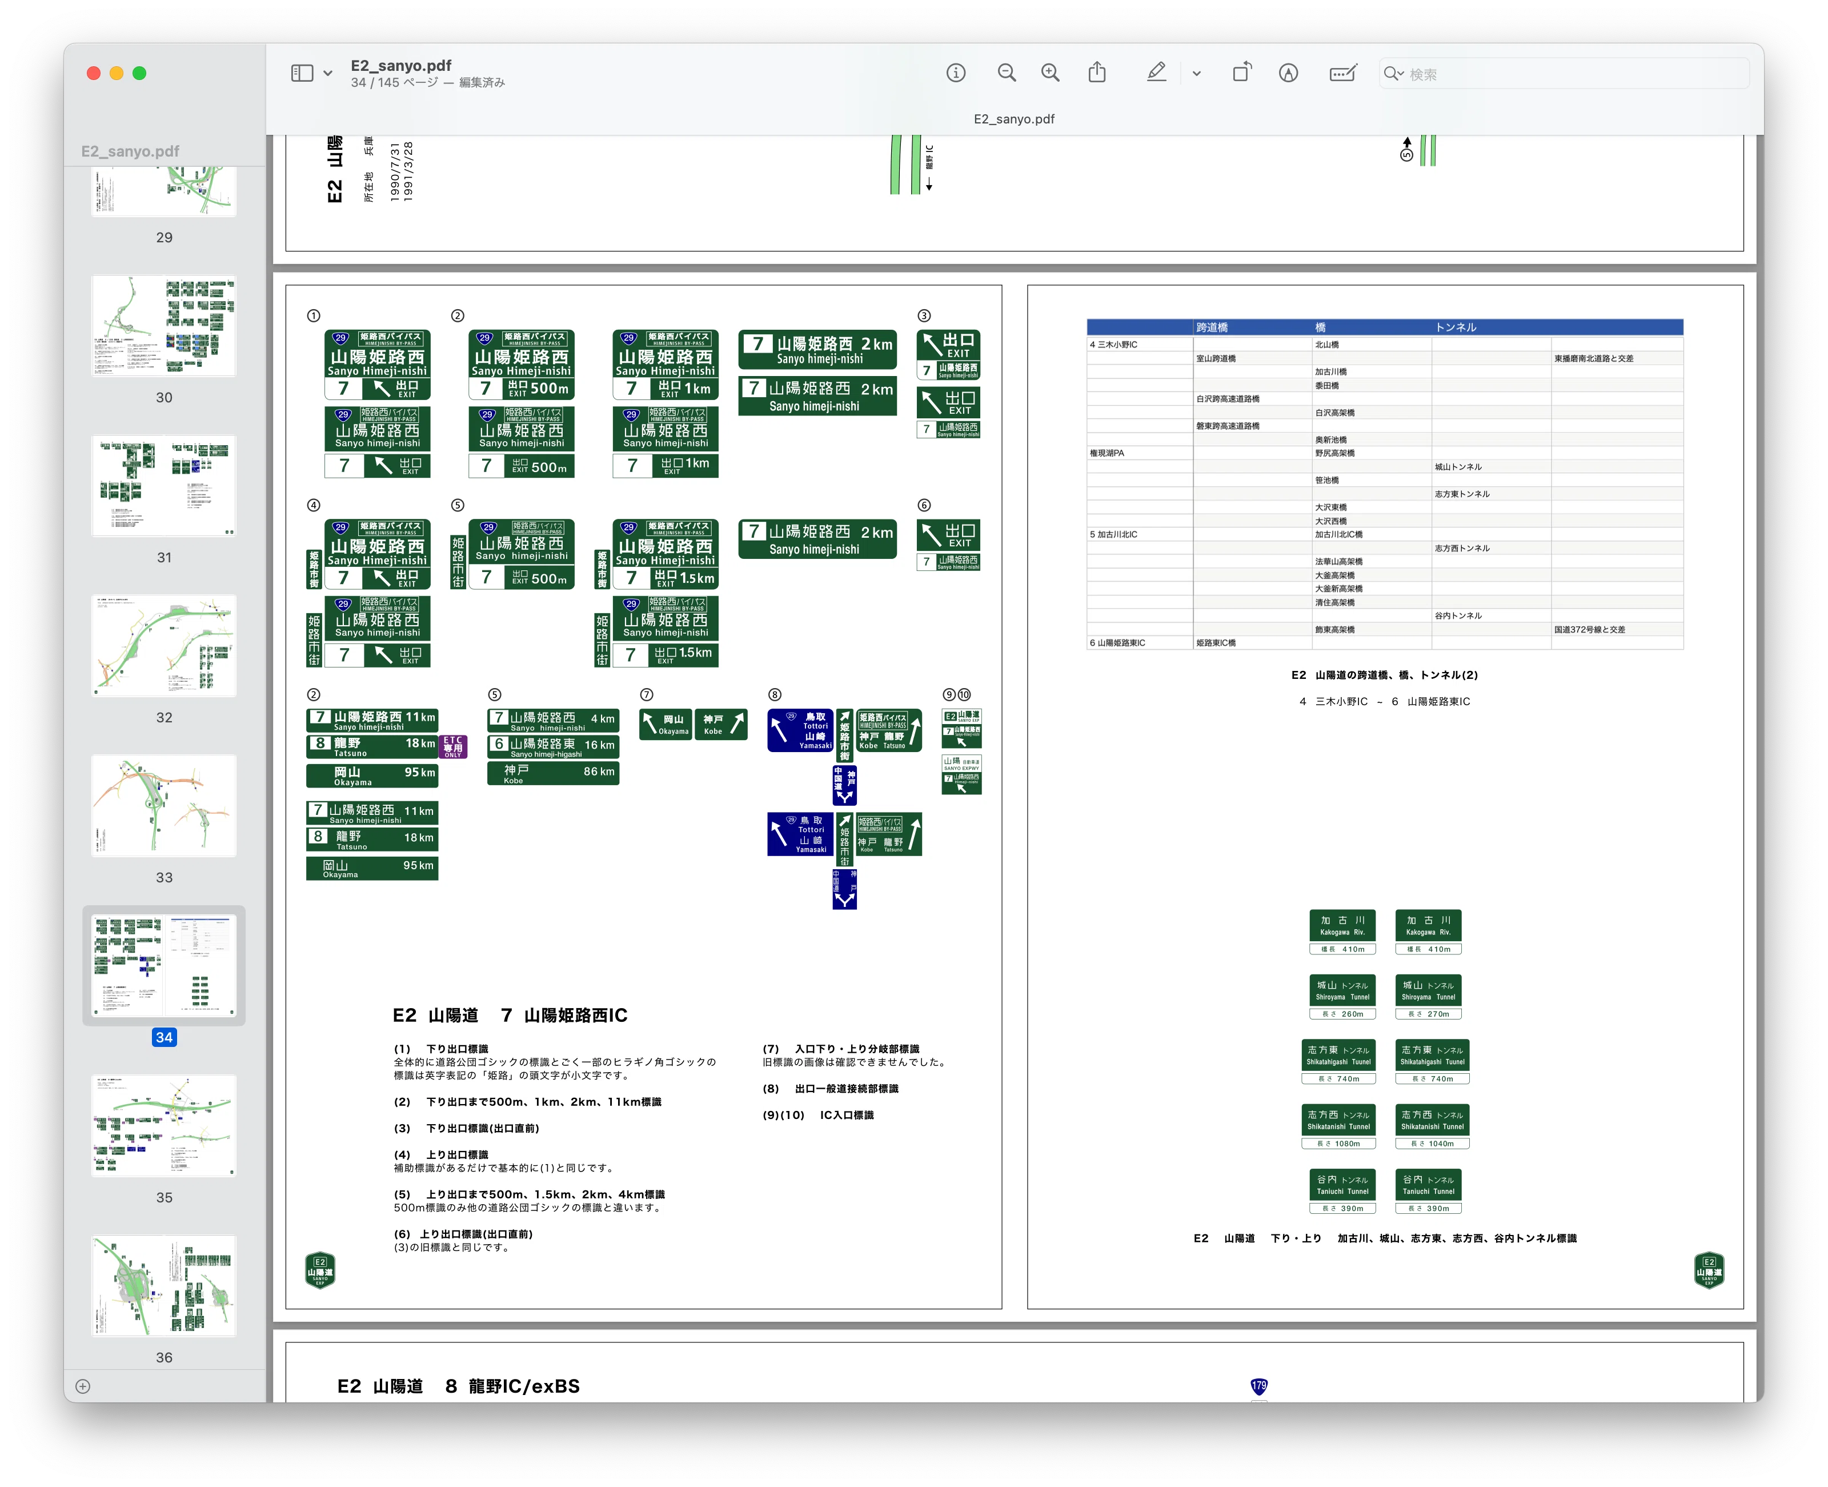Click the caption E2 山陽道の跨道橋、橋、トンネル(2)
The image size is (1828, 1487).
tap(1385, 675)
